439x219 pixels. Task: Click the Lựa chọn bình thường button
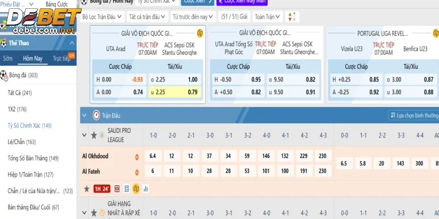click(414, 116)
